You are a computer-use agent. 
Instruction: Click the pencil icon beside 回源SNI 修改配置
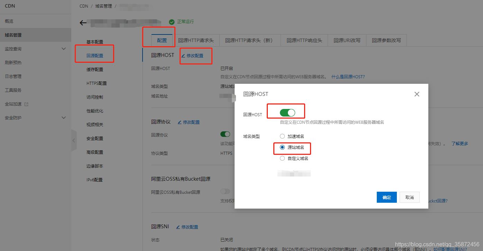click(x=178, y=227)
